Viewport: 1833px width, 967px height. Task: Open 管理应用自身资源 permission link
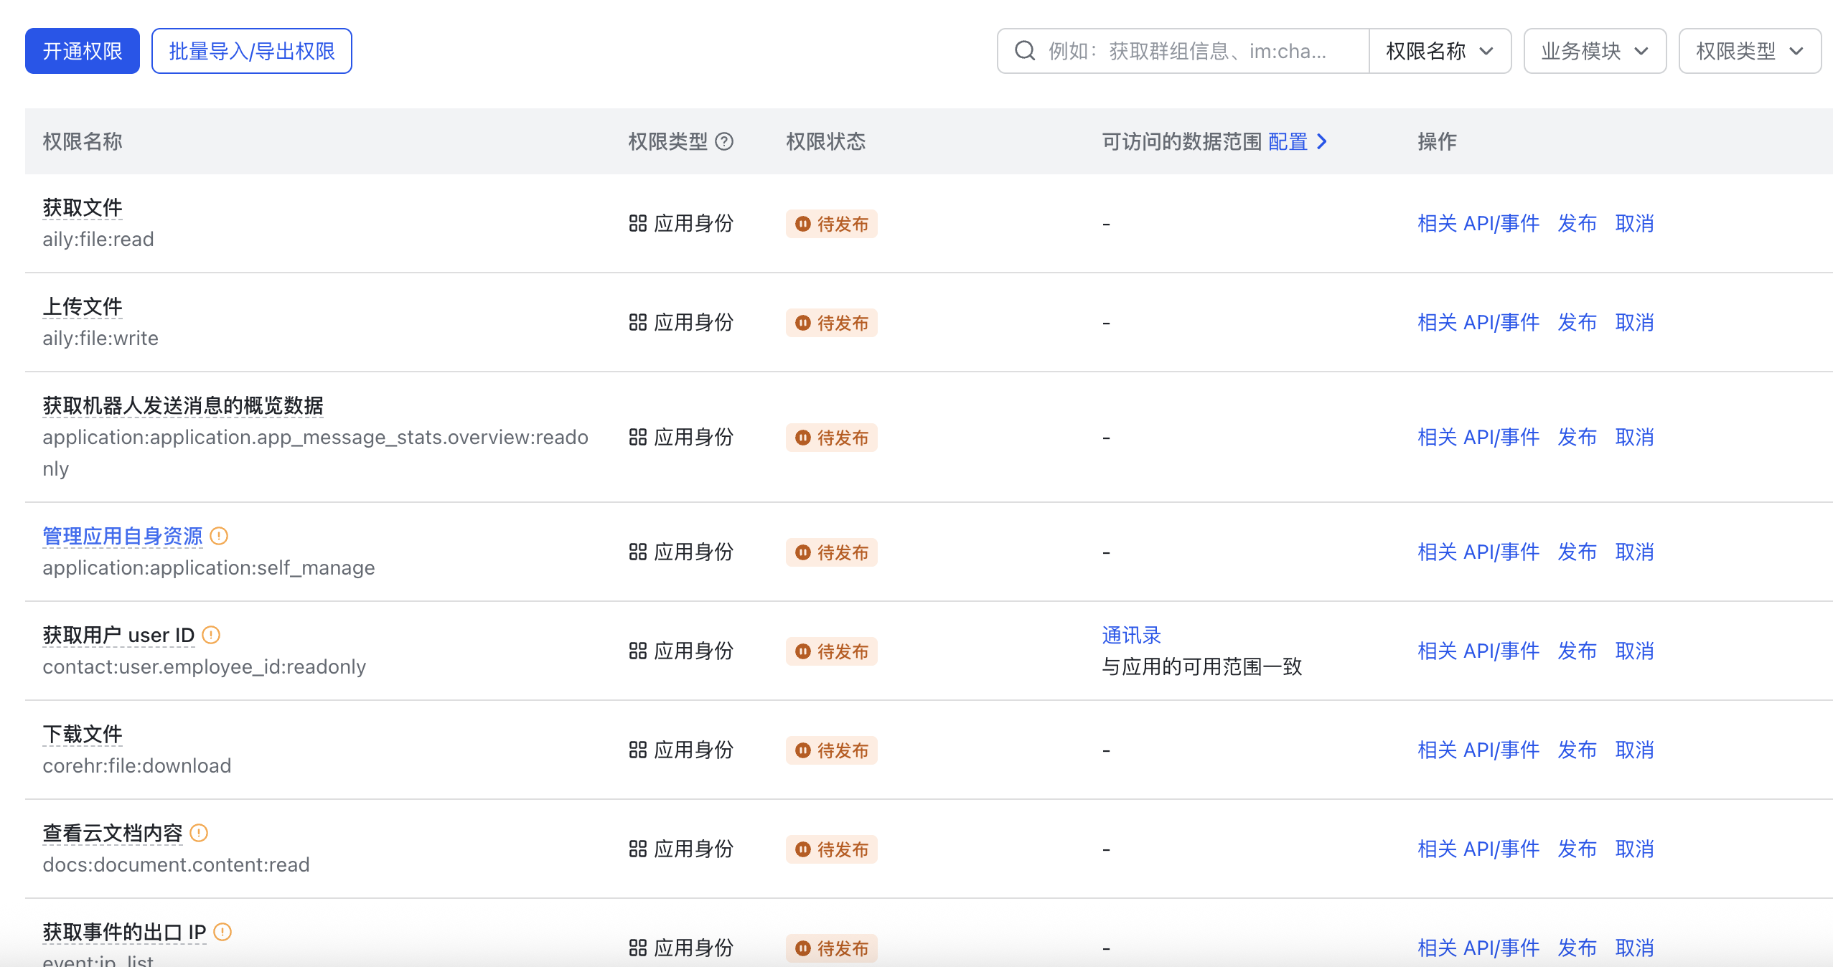point(123,536)
